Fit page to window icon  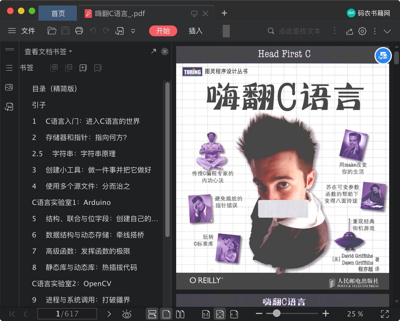(220, 314)
